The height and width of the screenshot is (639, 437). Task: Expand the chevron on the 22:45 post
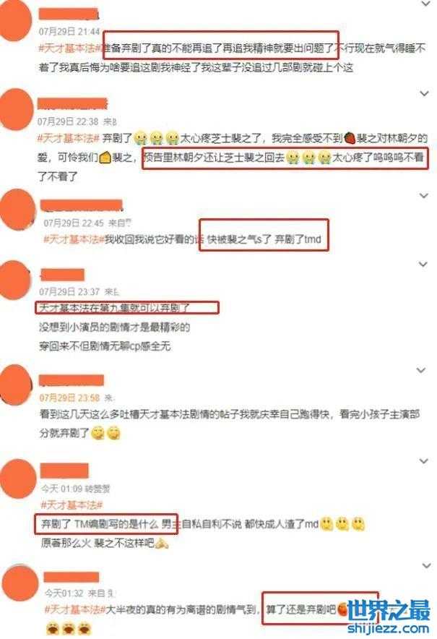(424, 196)
